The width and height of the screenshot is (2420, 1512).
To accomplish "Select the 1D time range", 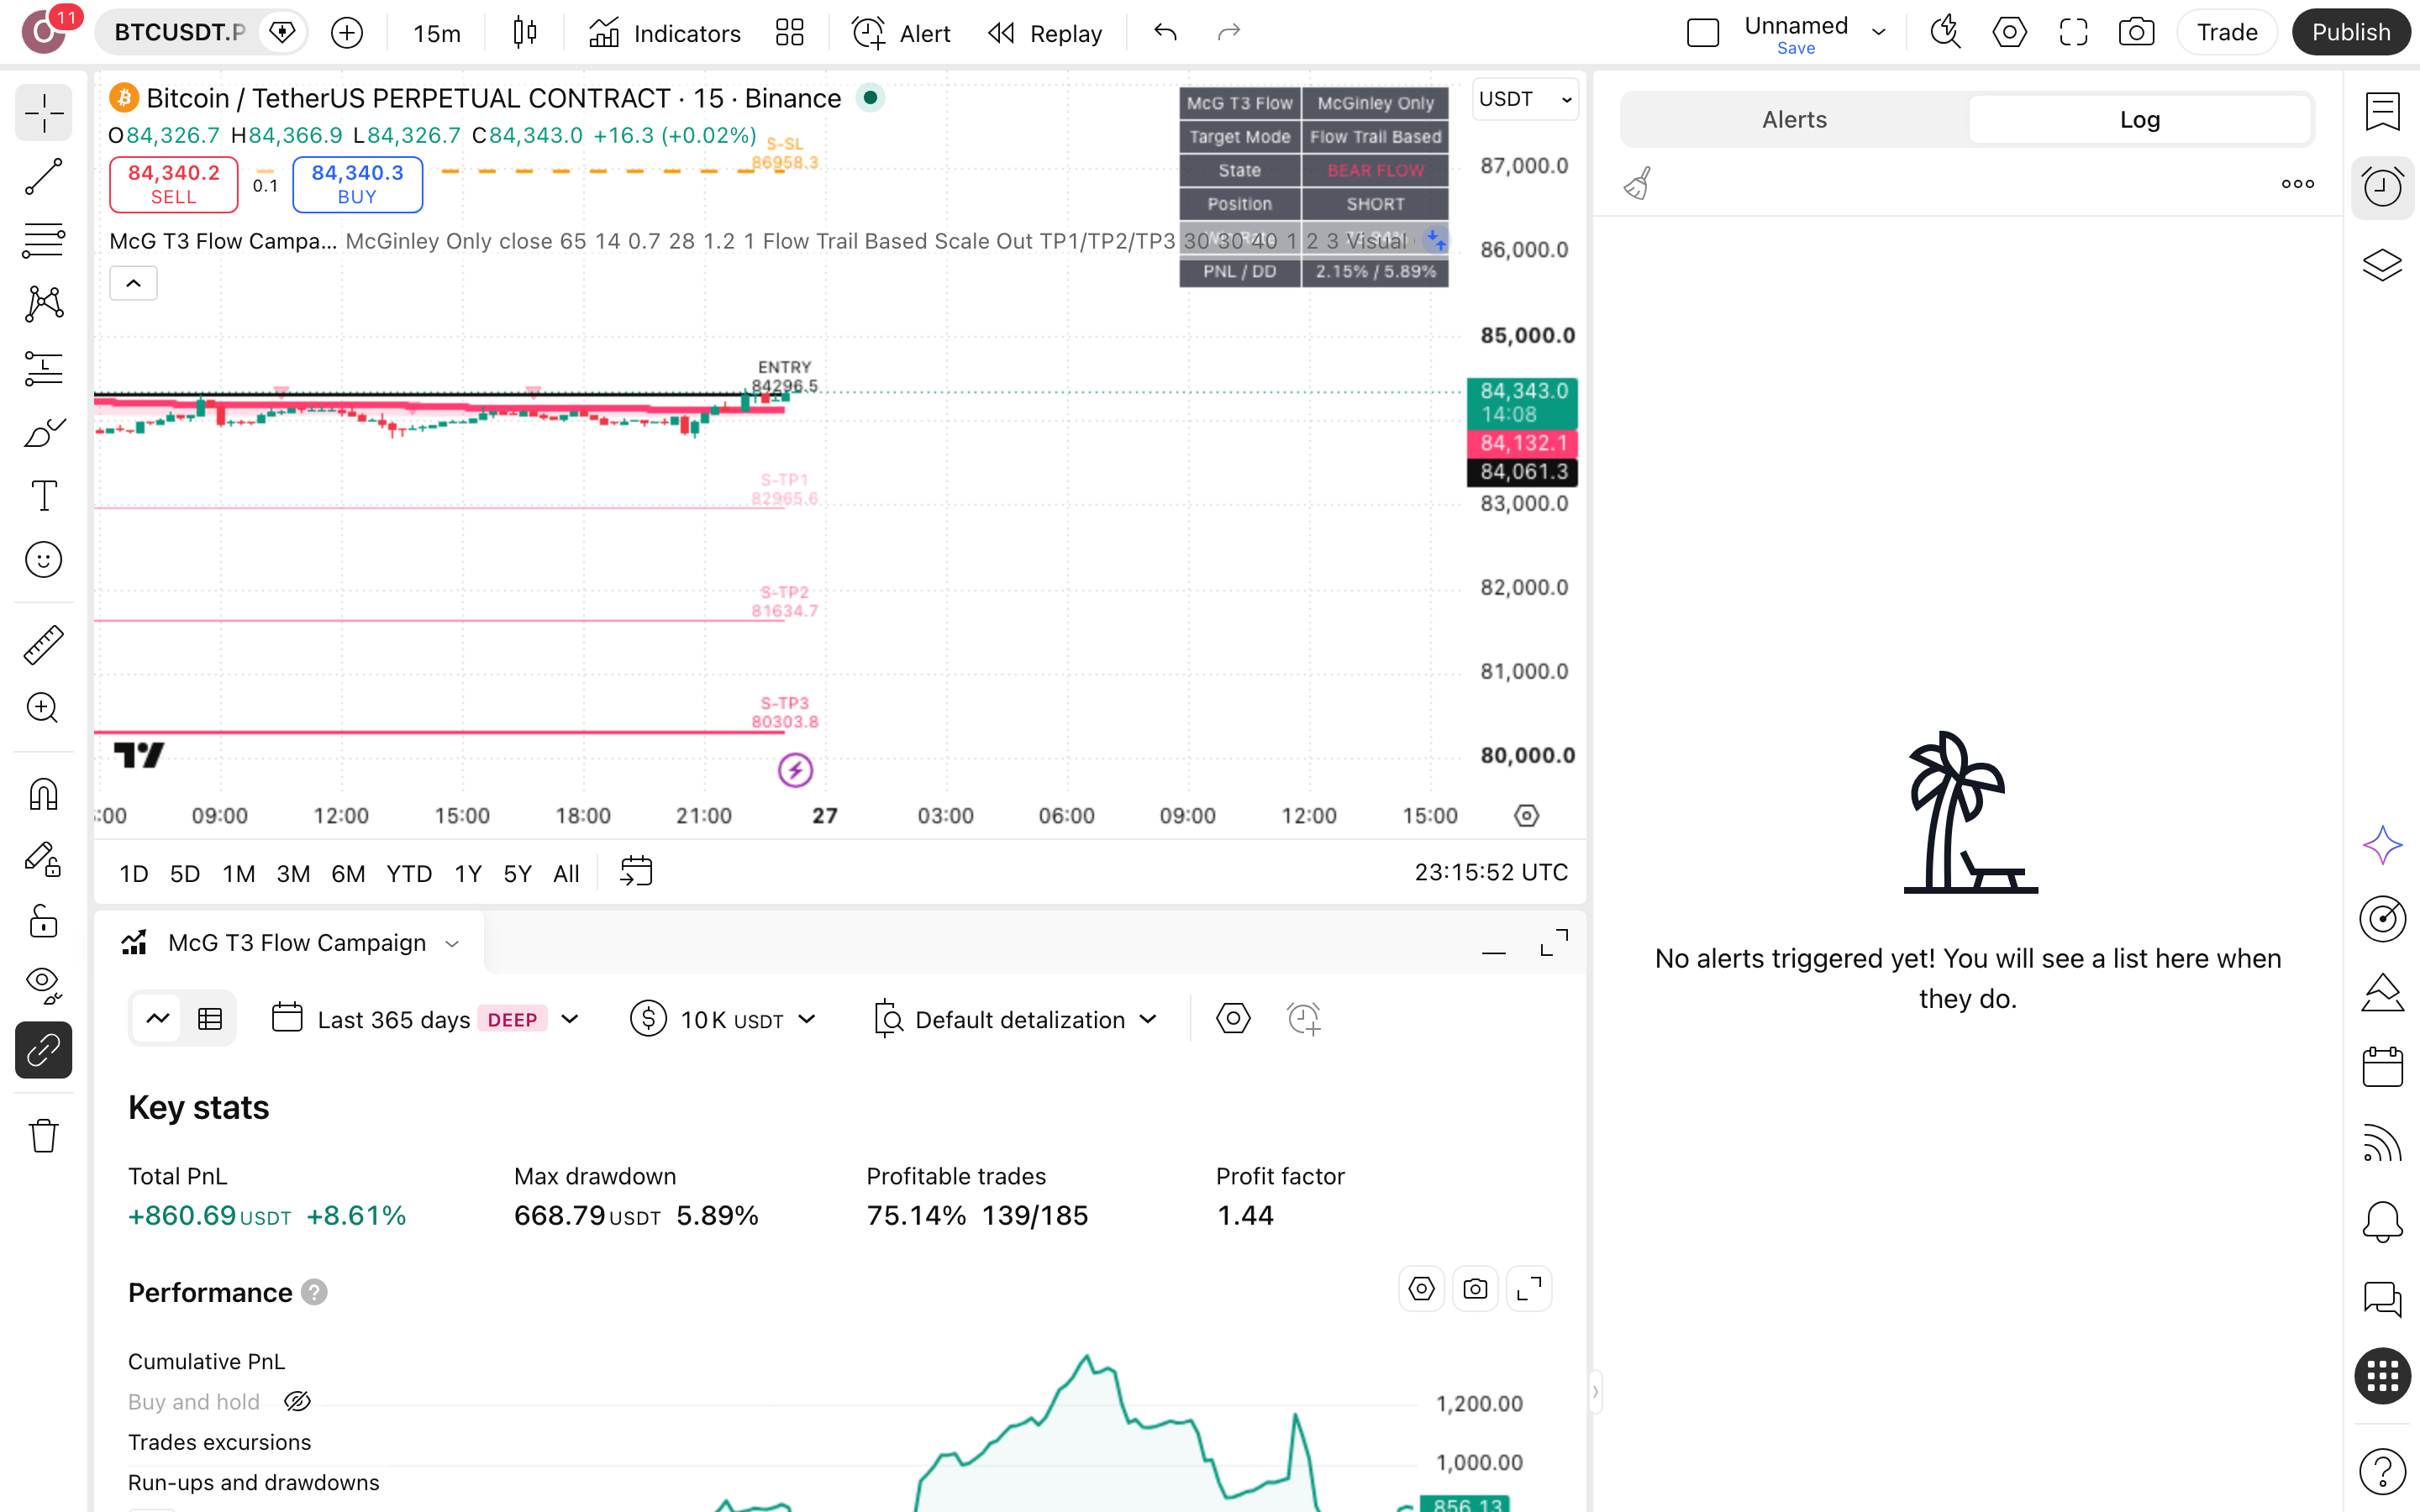I will point(134,874).
